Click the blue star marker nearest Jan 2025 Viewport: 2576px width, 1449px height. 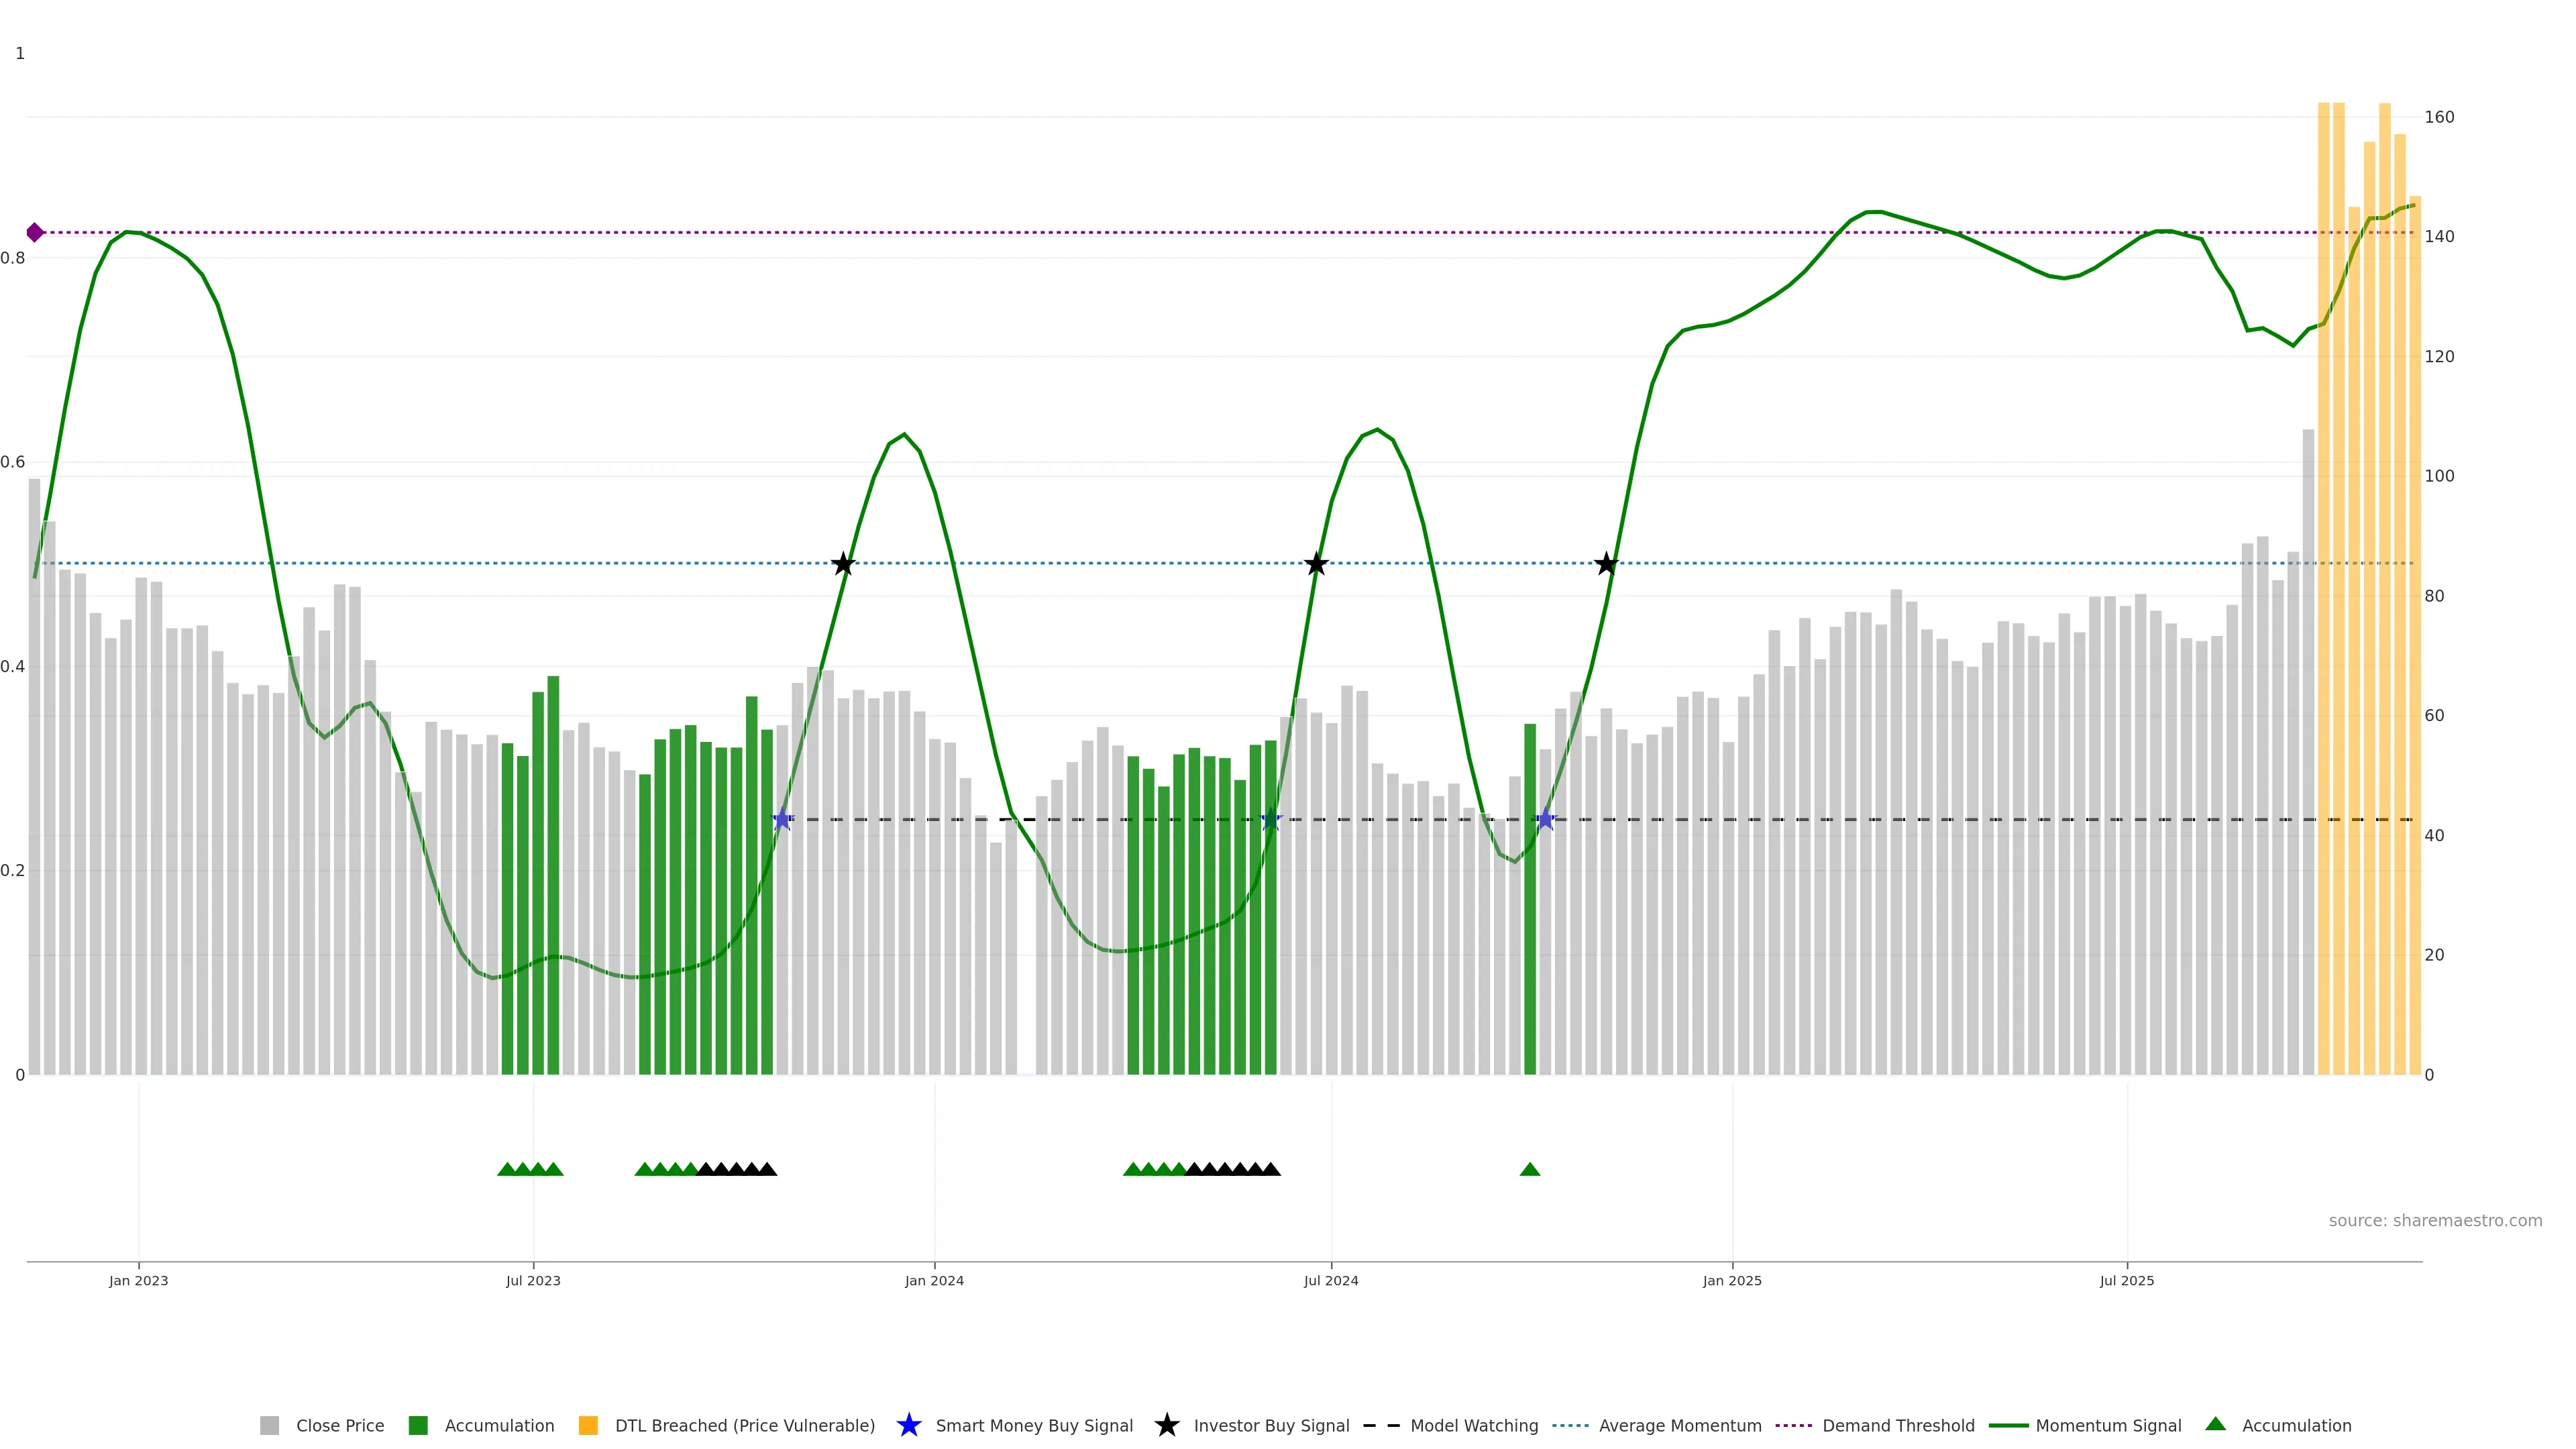(x=1545, y=820)
